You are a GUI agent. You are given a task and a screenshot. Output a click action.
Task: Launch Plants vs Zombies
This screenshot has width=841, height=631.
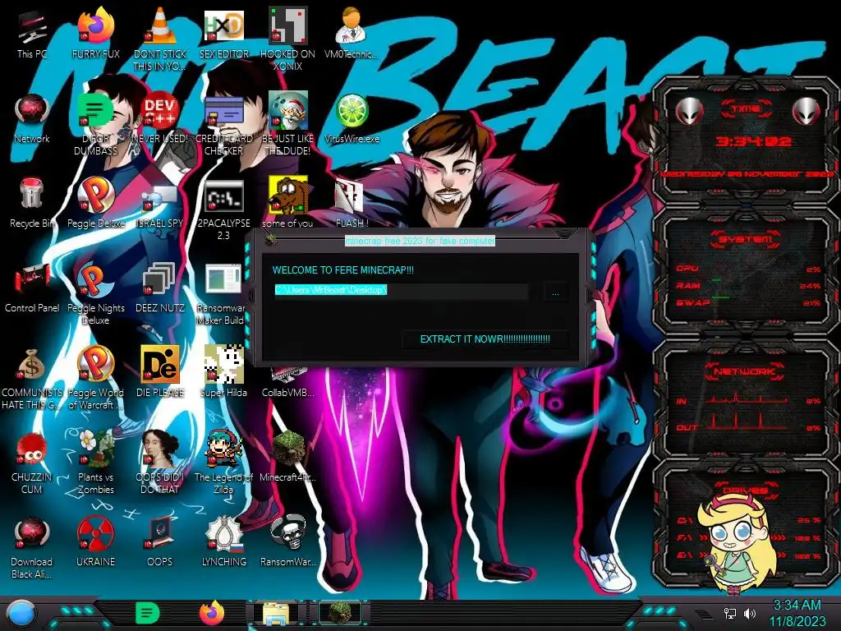95,463
